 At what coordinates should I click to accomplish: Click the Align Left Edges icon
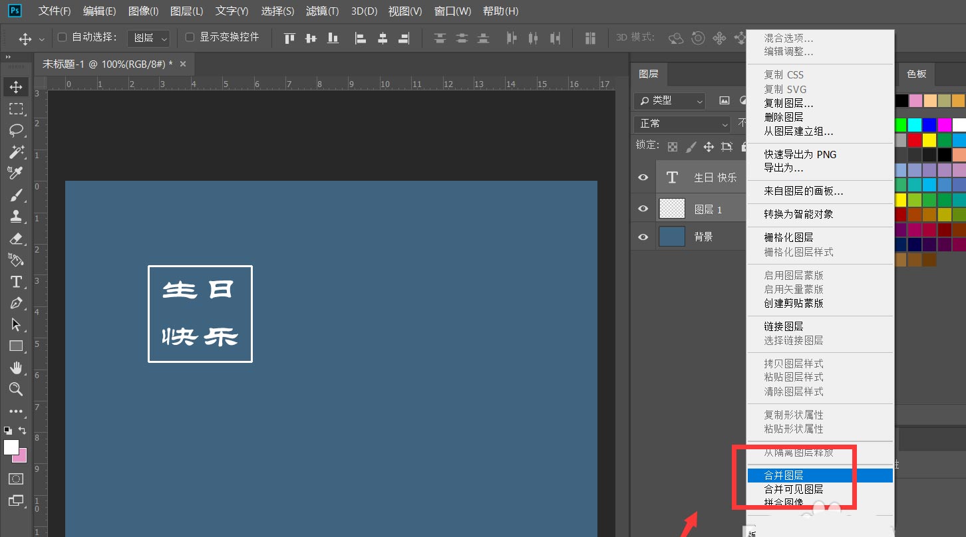(x=361, y=38)
